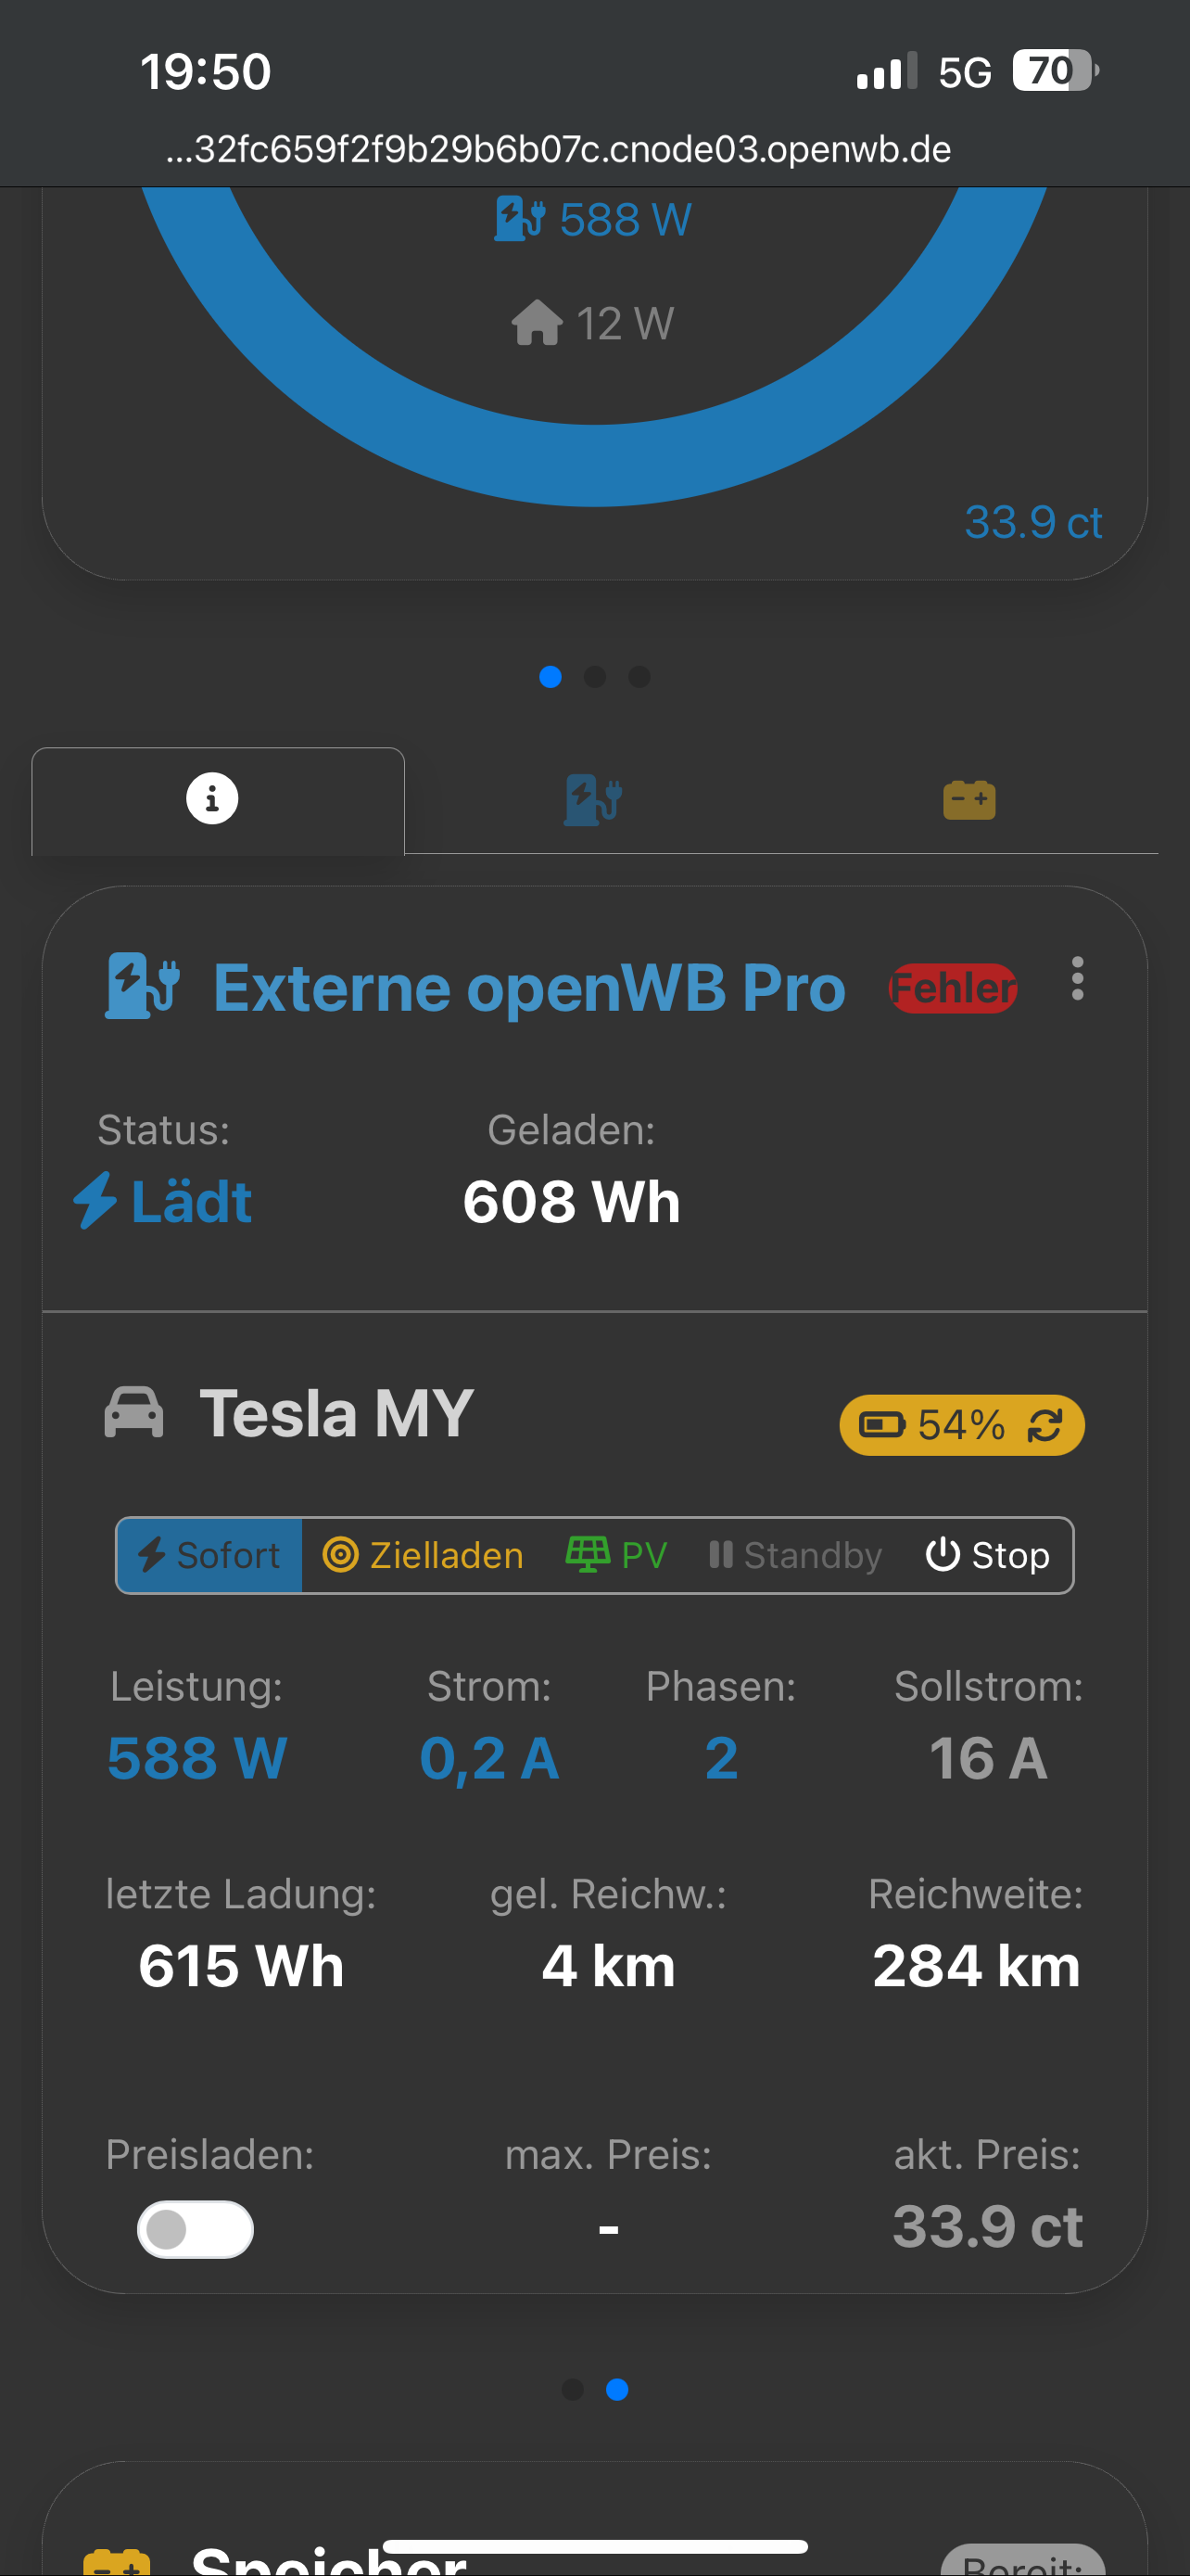The height and width of the screenshot is (2576, 1190).
Task: Switch to the charge point tab
Action: coord(592,799)
